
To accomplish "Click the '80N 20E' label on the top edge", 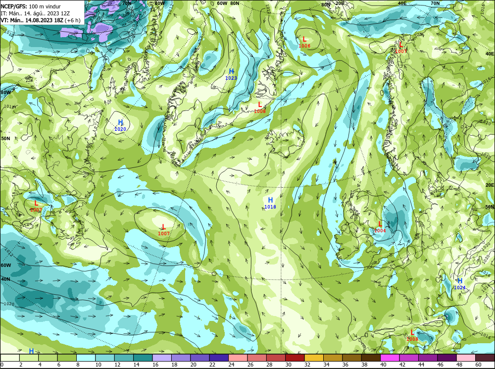I will (x=333, y=4).
